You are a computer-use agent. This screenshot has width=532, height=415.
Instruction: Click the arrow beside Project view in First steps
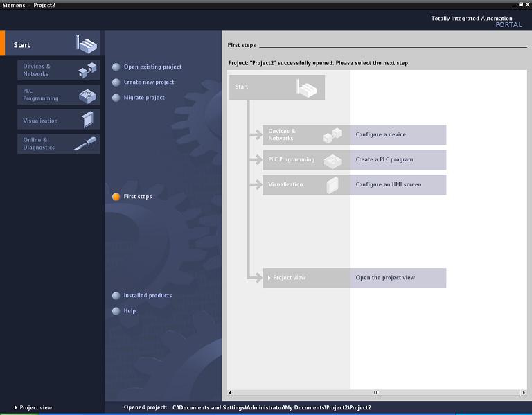pos(269,278)
